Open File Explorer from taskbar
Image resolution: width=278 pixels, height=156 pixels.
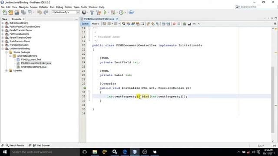[x=95, y=152]
